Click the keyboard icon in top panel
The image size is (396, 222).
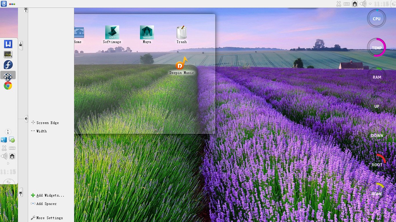click(x=346, y=4)
